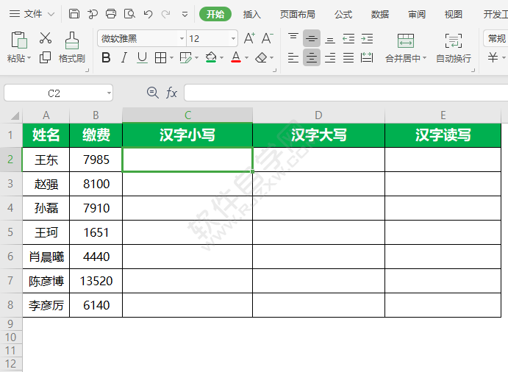Open Print Preview icon
This screenshot has width=508, height=372.
129,14
